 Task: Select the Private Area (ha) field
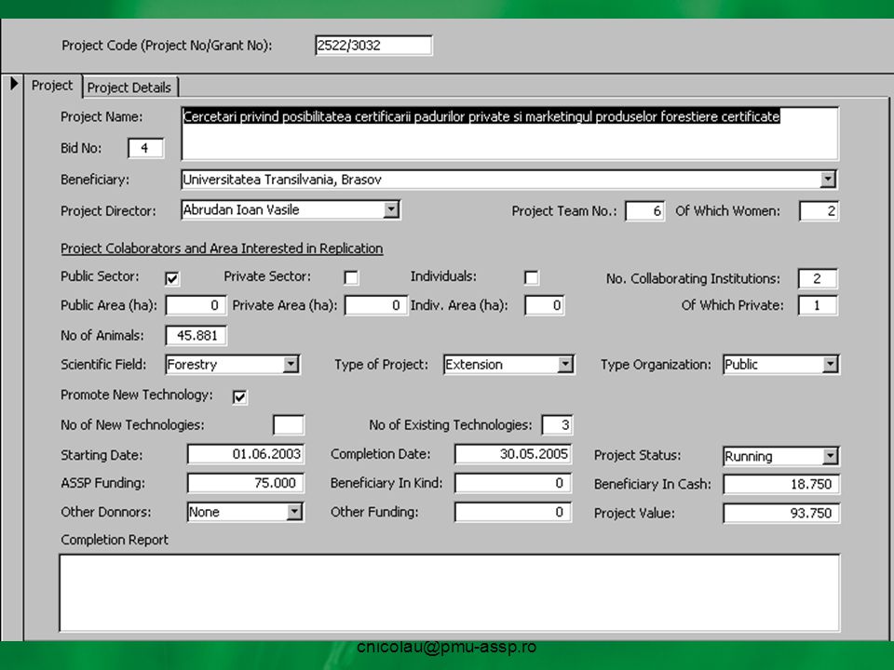[375, 305]
